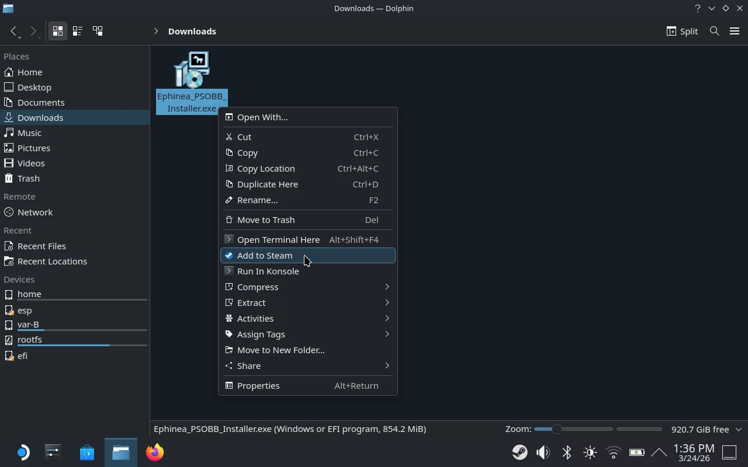
Task: Click the Split button in the toolbar
Action: [x=681, y=31]
